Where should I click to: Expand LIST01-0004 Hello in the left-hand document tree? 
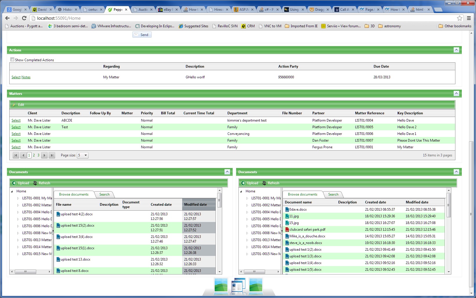[x=18, y=212]
